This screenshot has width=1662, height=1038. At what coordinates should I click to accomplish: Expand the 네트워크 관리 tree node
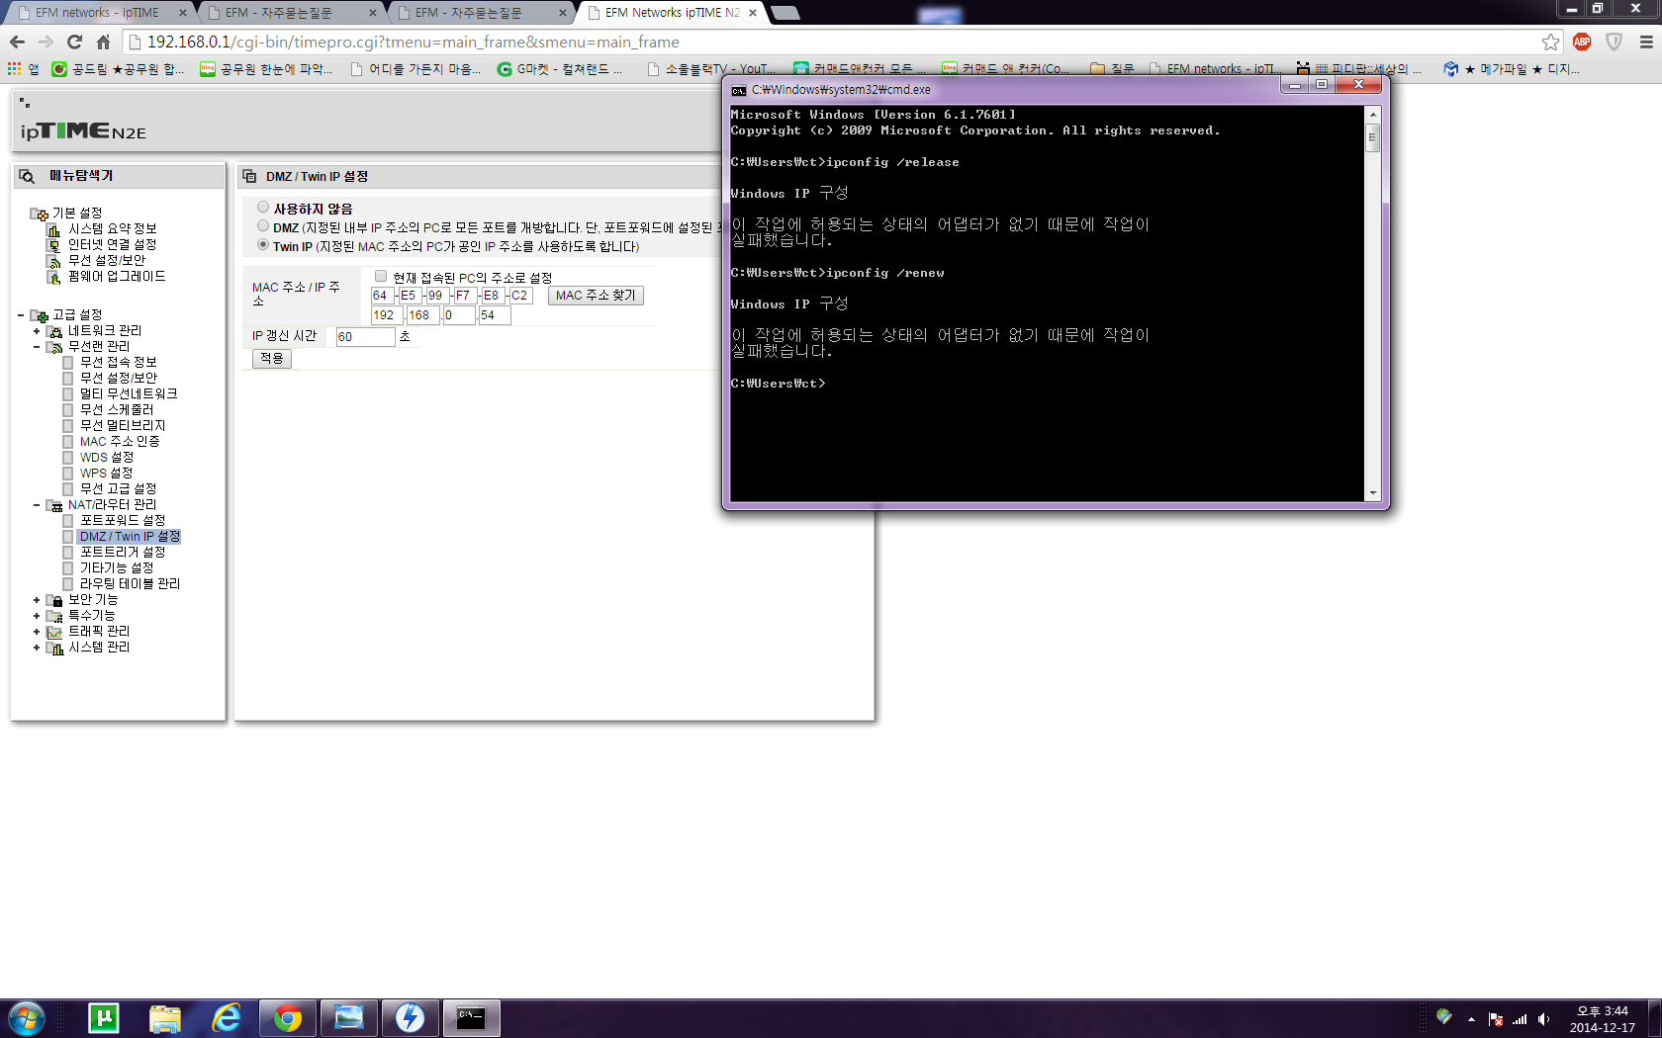pyautogui.click(x=37, y=331)
